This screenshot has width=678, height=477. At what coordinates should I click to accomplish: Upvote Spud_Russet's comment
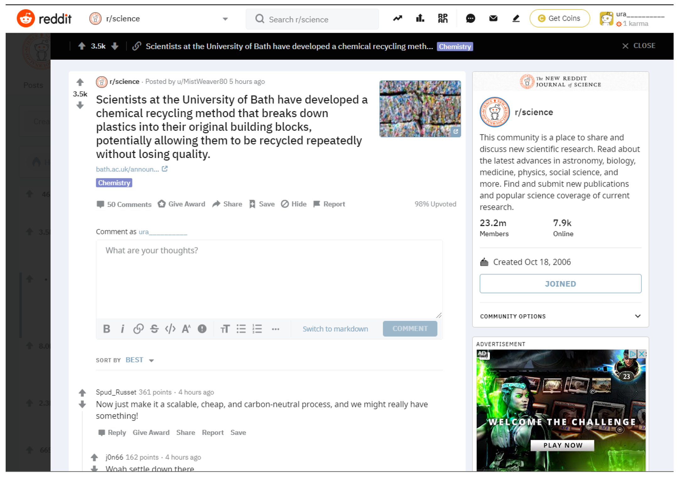click(82, 393)
